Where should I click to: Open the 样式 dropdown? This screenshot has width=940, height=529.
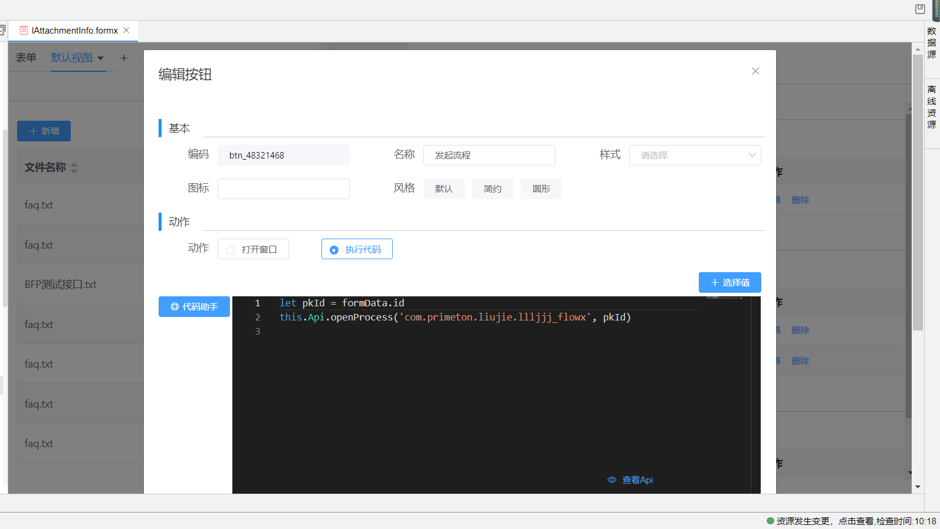coord(695,156)
